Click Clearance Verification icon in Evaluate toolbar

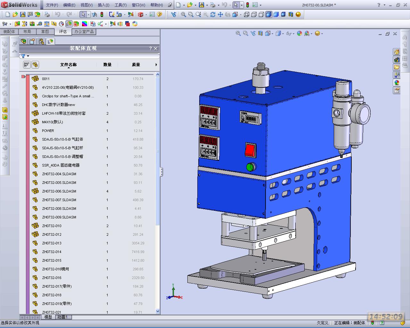25,24
